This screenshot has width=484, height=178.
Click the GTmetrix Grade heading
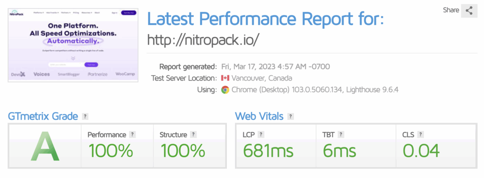(x=43, y=117)
